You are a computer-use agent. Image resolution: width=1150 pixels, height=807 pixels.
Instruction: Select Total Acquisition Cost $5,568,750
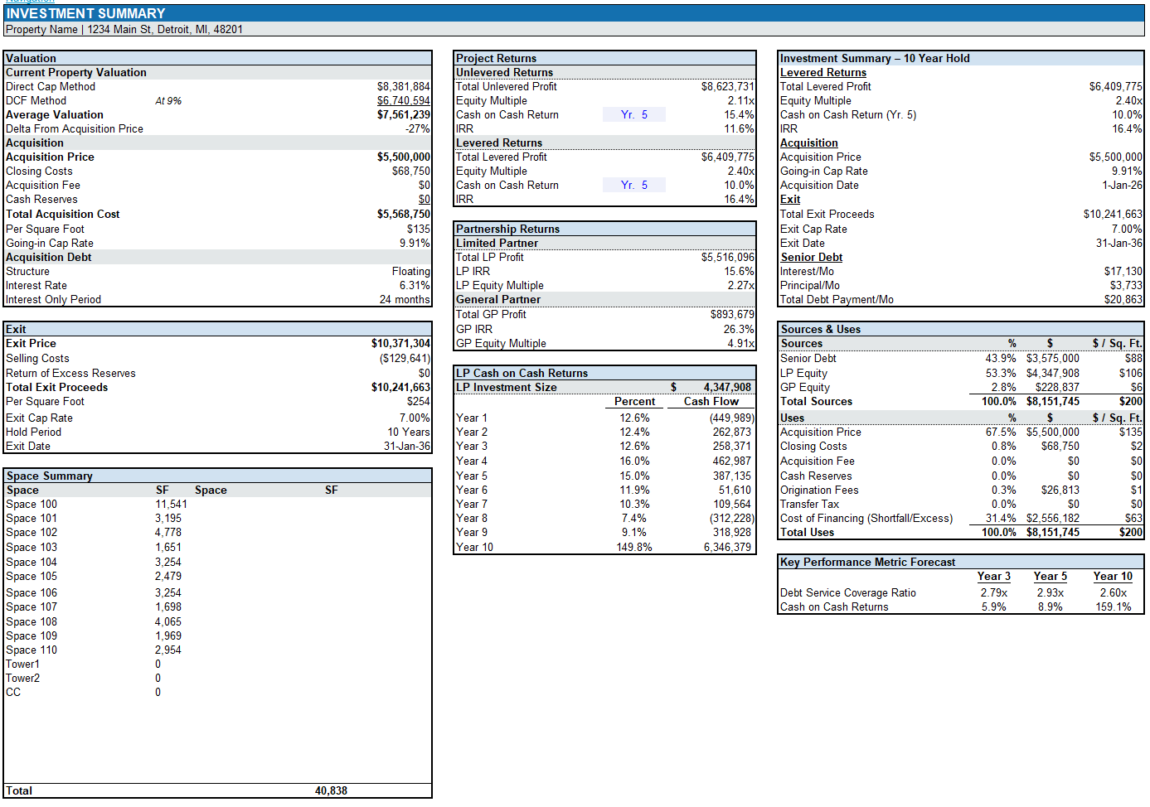pyautogui.click(x=403, y=214)
